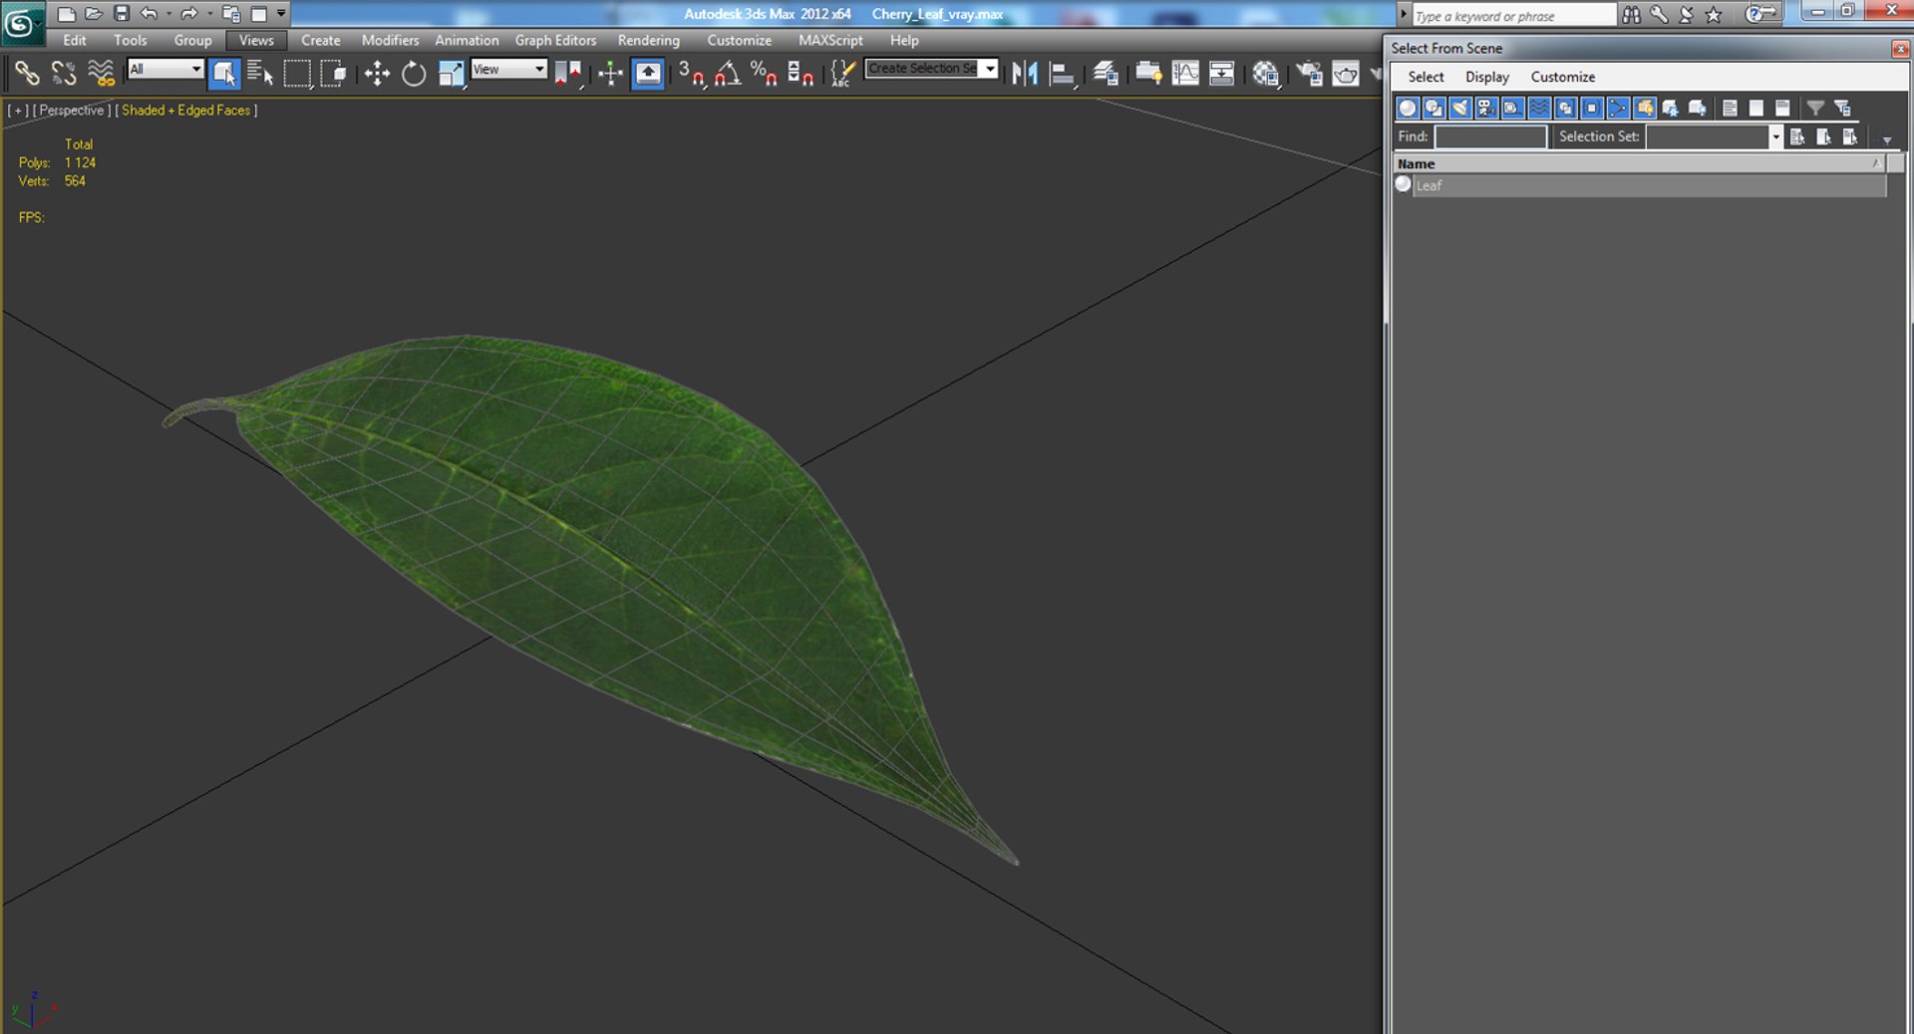Screen dimensions: 1914x1034
Task: Click the funnel filter icon in dialog
Action: pyautogui.click(x=1815, y=108)
